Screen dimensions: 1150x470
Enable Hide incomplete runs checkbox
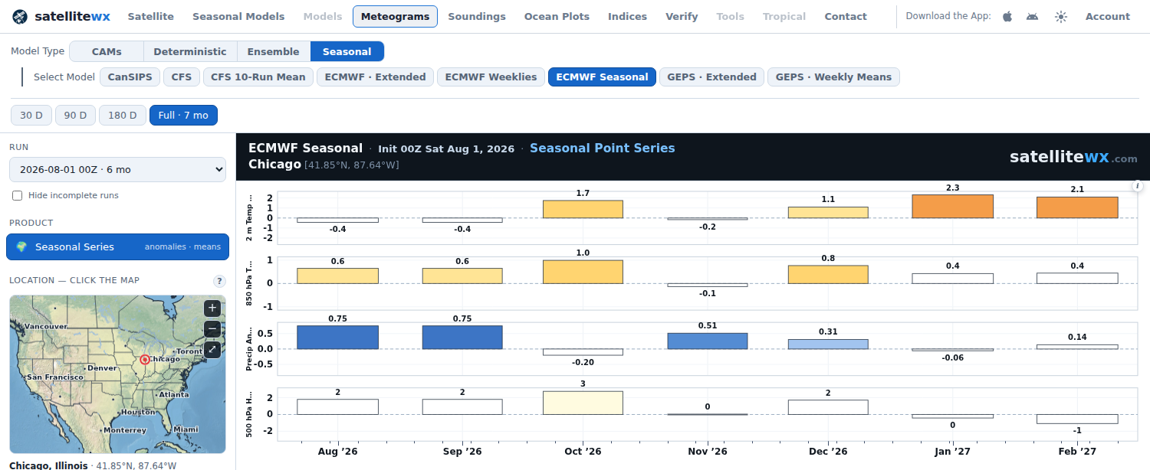17,195
